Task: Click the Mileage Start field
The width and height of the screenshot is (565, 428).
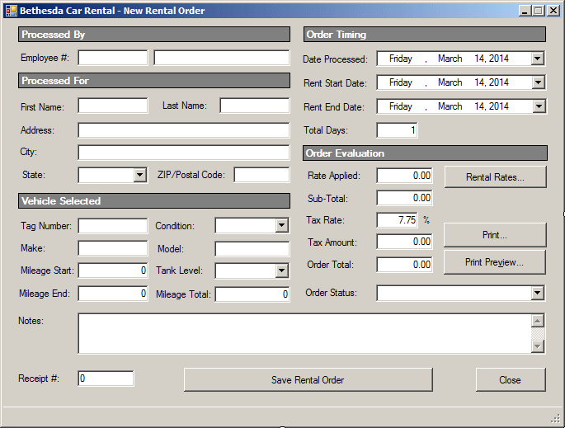Action: click(113, 270)
